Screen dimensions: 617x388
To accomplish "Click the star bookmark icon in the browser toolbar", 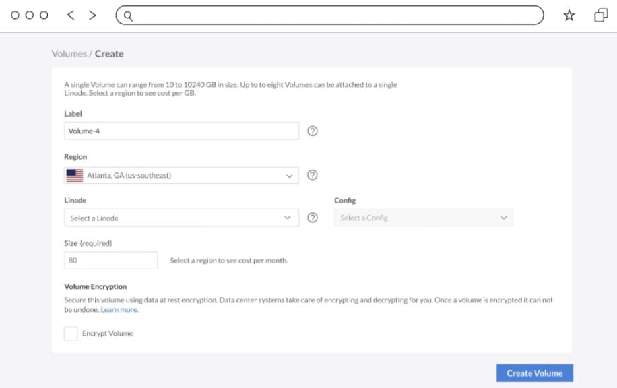I will [x=569, y=15].
